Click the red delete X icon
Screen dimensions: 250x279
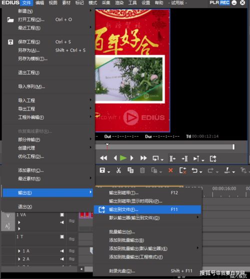170,170
